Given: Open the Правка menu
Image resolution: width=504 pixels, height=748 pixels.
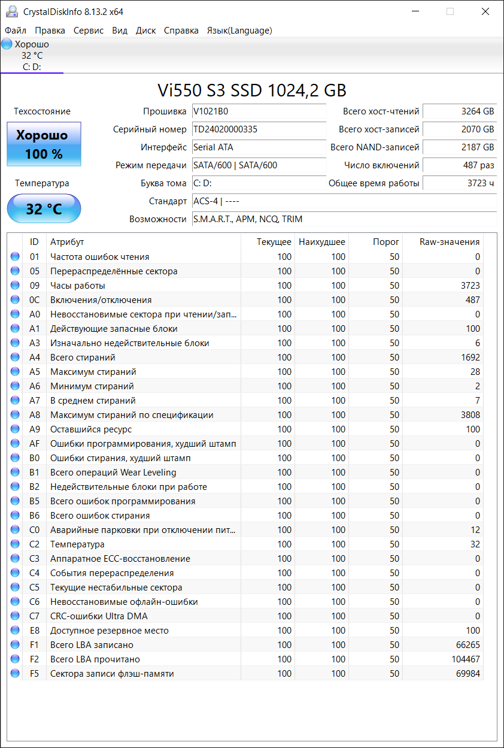Looking at the screenshot, I should click(50, 31).
